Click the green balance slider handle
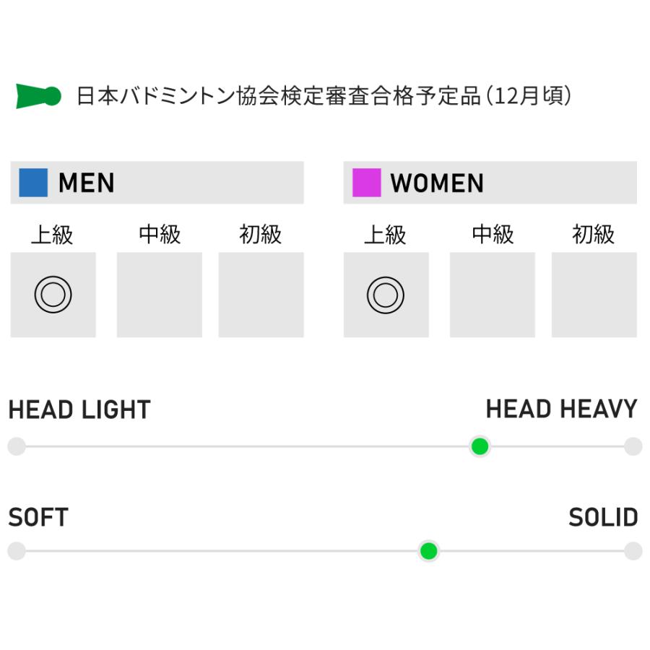Screen dimensions: 650x650 pyautogui.click(x=480, y=447)
